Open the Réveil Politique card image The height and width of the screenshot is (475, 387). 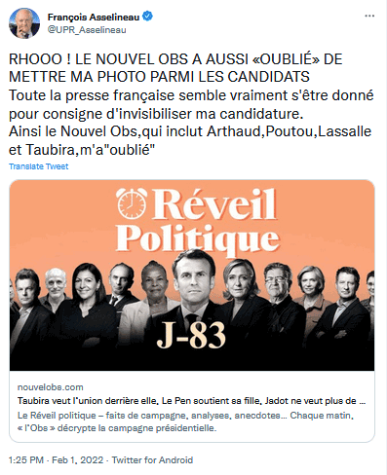(x=192, y=275)
